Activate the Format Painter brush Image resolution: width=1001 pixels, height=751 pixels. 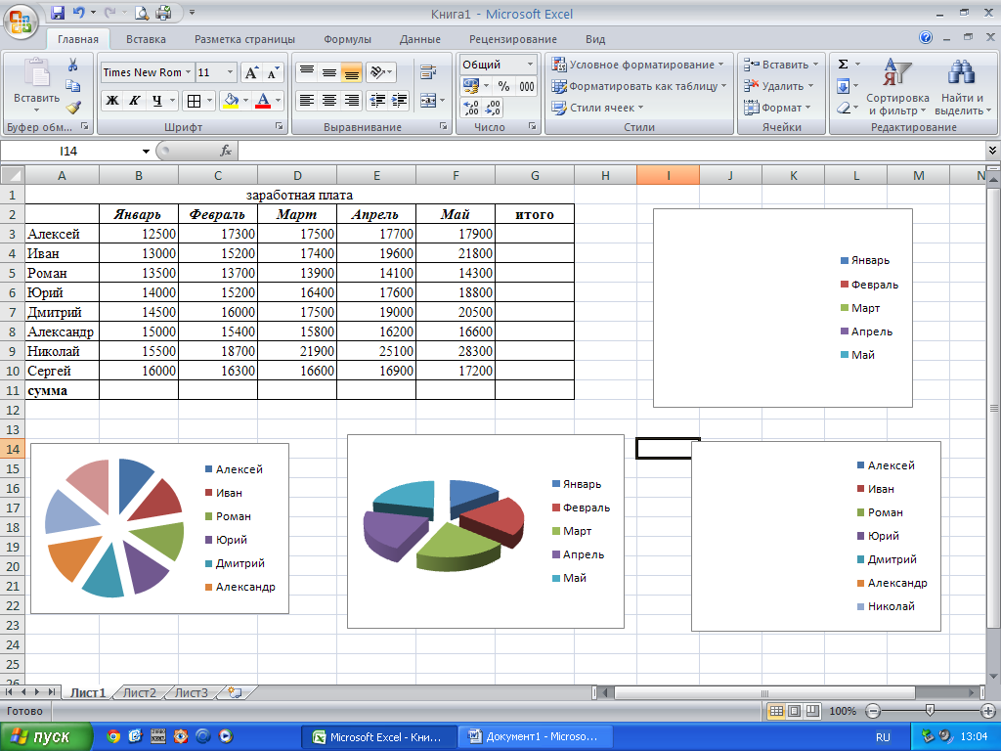73,108
